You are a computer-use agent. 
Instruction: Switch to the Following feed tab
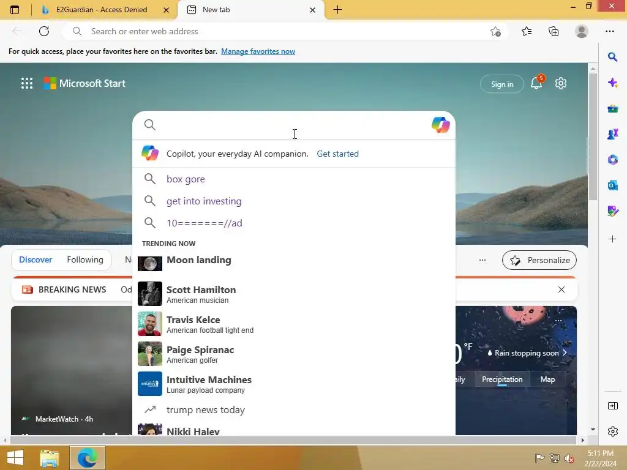(85, 259)
